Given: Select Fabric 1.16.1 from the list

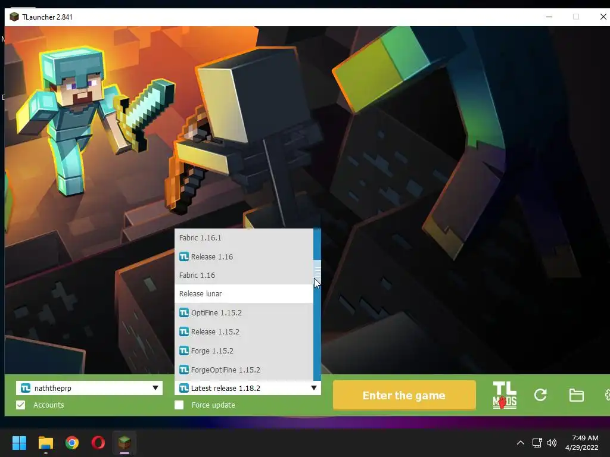Looking at the screenshot, I should (x=244, y=238).
